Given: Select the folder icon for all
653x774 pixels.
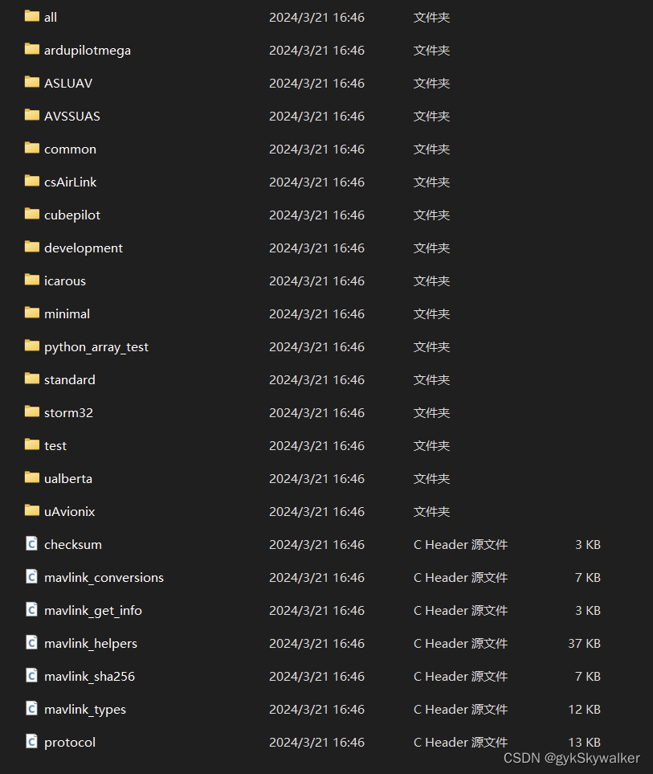Looking at the screenshot, I should tap(32, 16).
